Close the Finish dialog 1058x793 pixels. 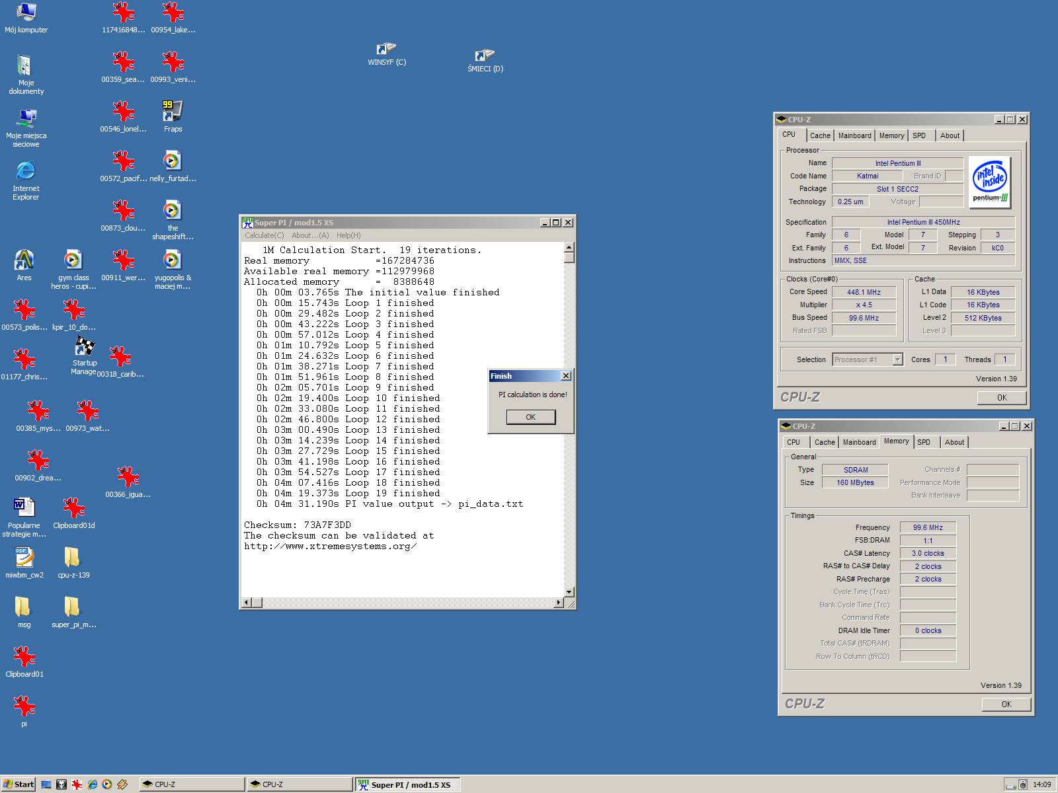tap(565, 376)
